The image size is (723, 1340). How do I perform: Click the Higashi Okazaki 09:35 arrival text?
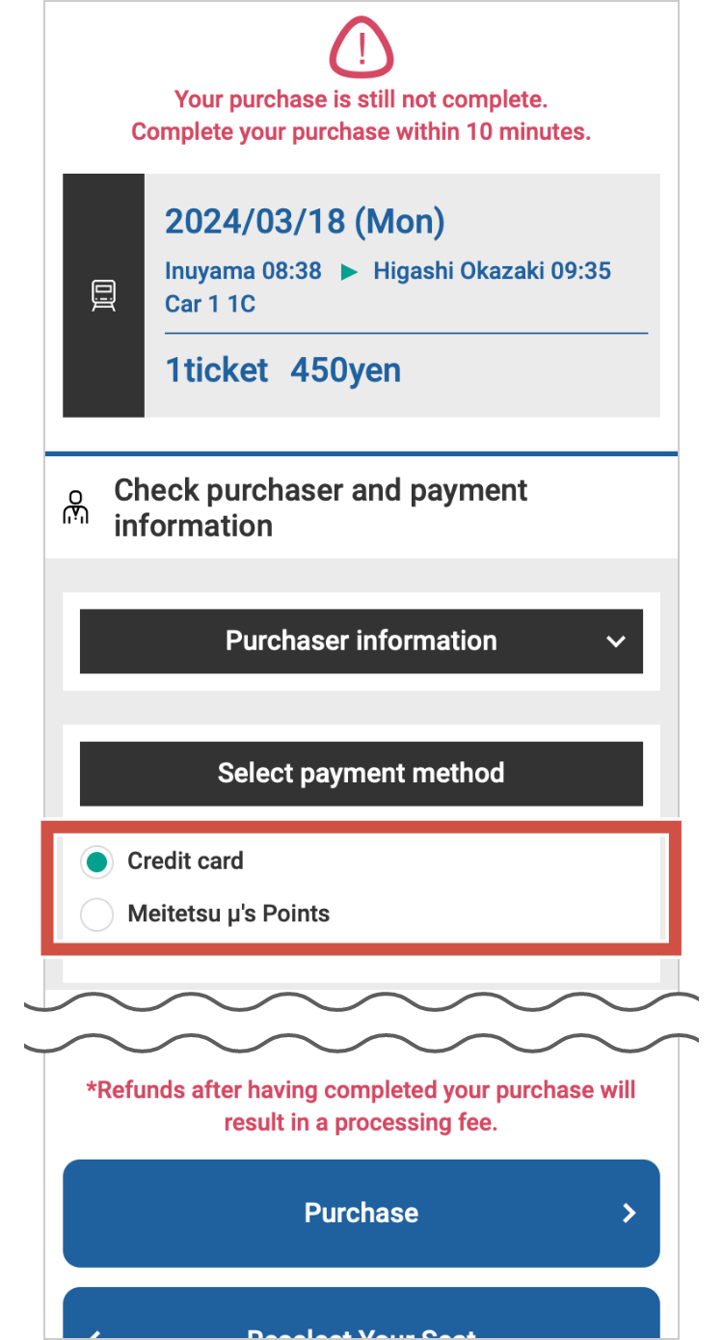coord(492,271)
